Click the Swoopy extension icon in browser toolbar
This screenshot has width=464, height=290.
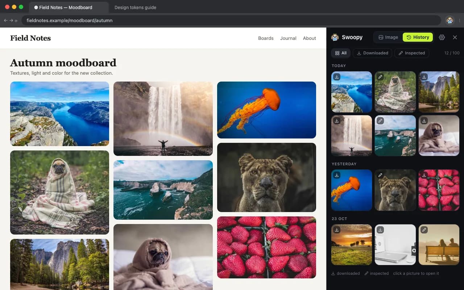click(x=450, y=20)
